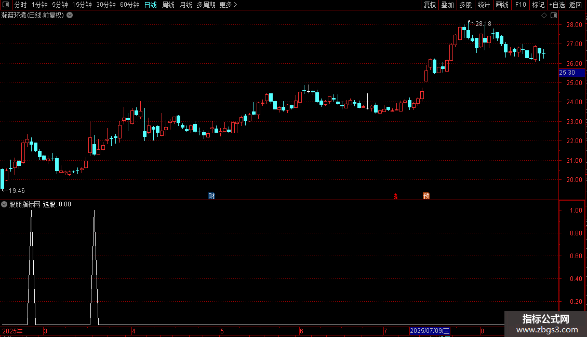Select the 1分钟 period

(x=39, y=5)
